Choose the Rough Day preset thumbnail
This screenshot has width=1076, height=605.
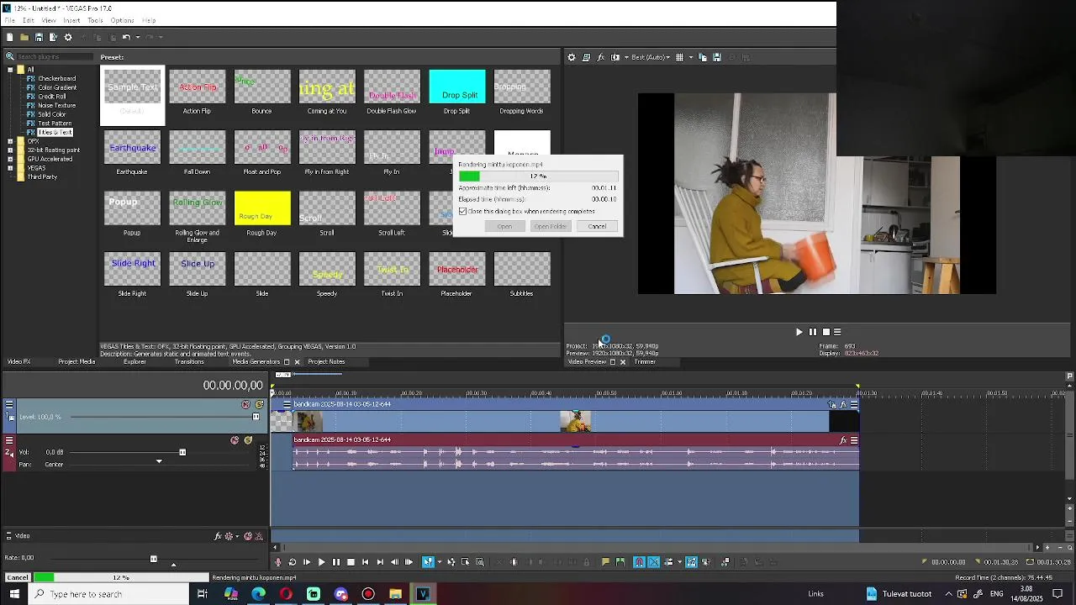(262, 208)
